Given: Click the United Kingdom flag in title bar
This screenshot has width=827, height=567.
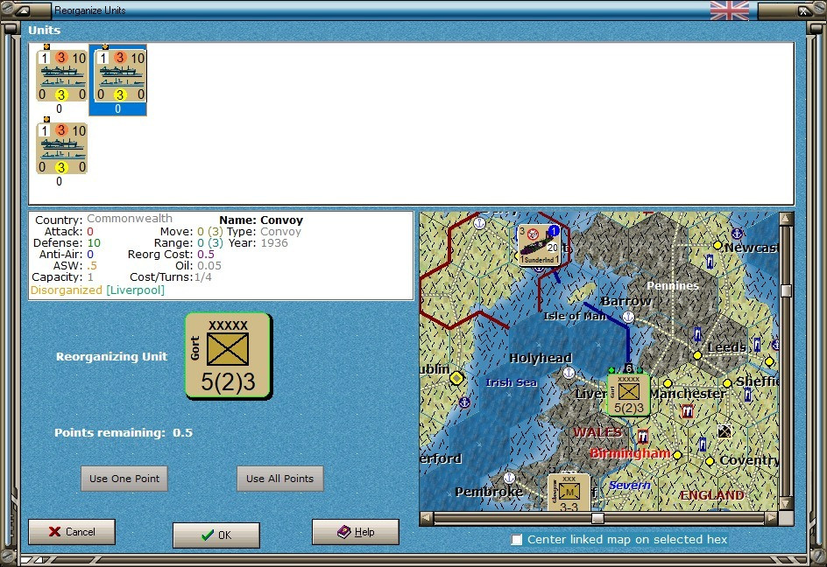Looking at the screenshot, I should point(730,10).
